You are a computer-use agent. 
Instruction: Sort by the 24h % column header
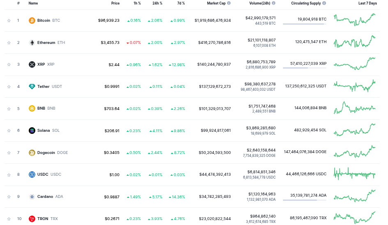(157, 3)
